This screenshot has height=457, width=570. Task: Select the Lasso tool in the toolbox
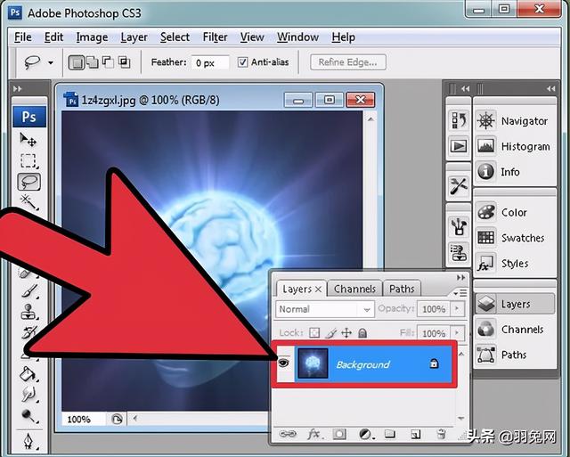coord(29,182)
